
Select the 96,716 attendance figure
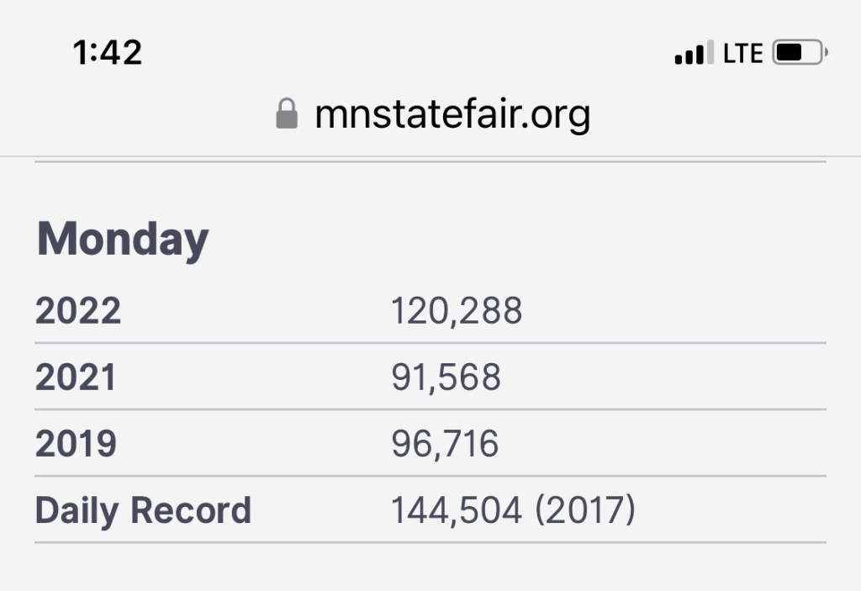click(445, 444)
